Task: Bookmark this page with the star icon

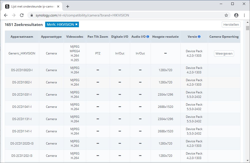Action: (226, 15)
